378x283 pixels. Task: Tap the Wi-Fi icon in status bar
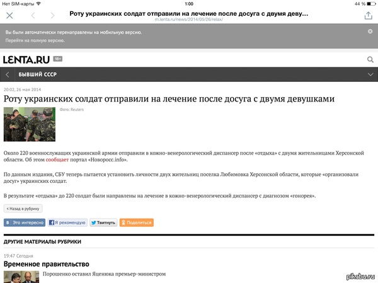pos(38,4)
